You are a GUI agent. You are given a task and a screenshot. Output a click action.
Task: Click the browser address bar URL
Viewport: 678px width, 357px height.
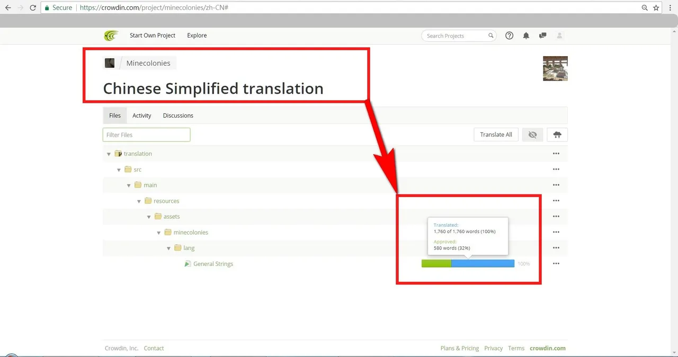[154, 8]
